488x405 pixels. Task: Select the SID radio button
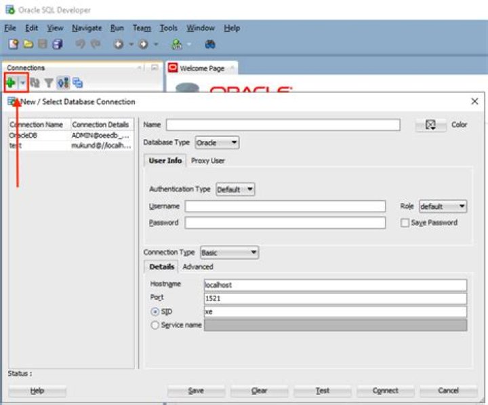pos(155,311)
